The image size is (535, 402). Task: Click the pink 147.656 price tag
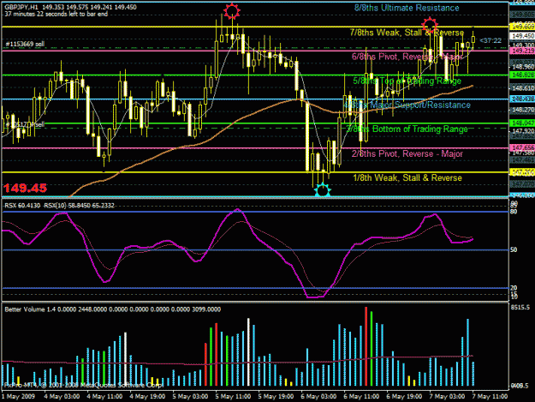(x=522, y=147)
